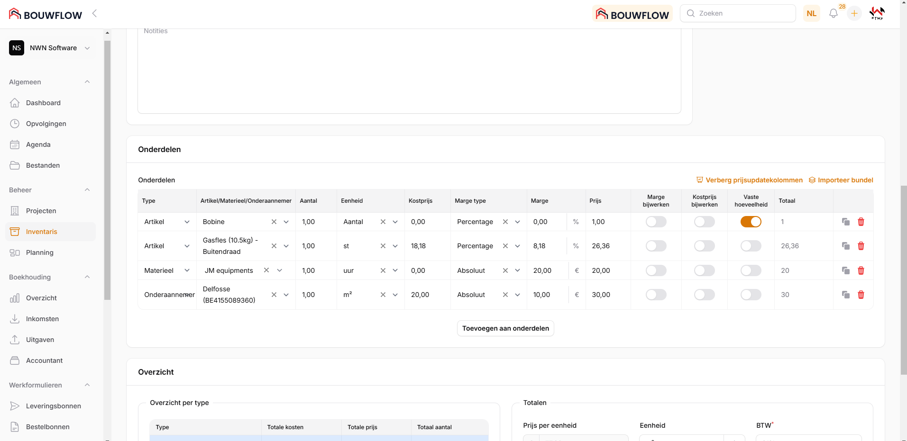Duplicate the JM equipments row

coord(845,270)
